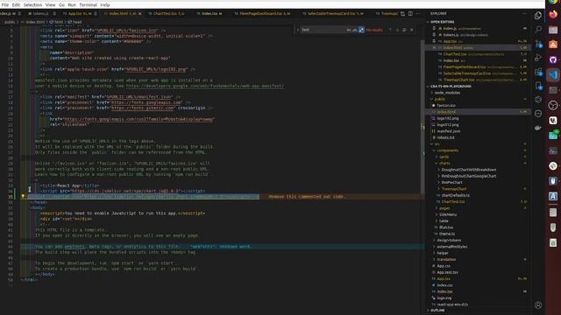
Task: Open the Docker whale icon view
Action: pos(538,128)
